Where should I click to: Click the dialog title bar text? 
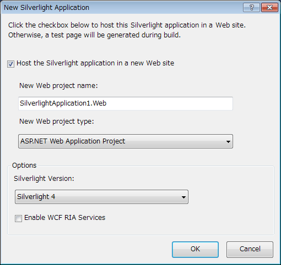[46, 8]
